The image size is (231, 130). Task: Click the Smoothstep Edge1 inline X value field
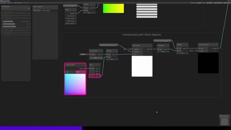(x=126, y=49)
